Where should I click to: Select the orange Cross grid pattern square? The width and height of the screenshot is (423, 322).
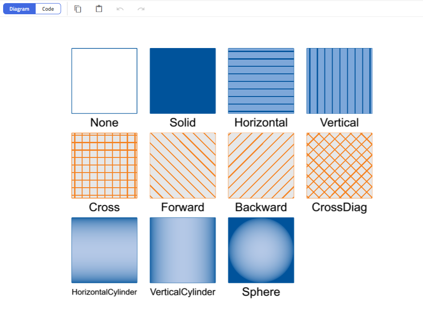pyautogui.click(x=104, y=165)
